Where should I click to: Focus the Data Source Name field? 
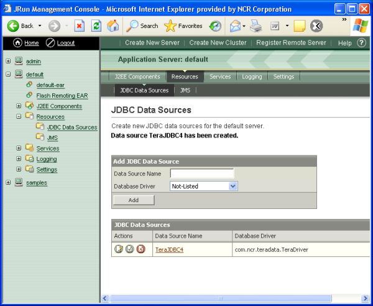point(202,174)
